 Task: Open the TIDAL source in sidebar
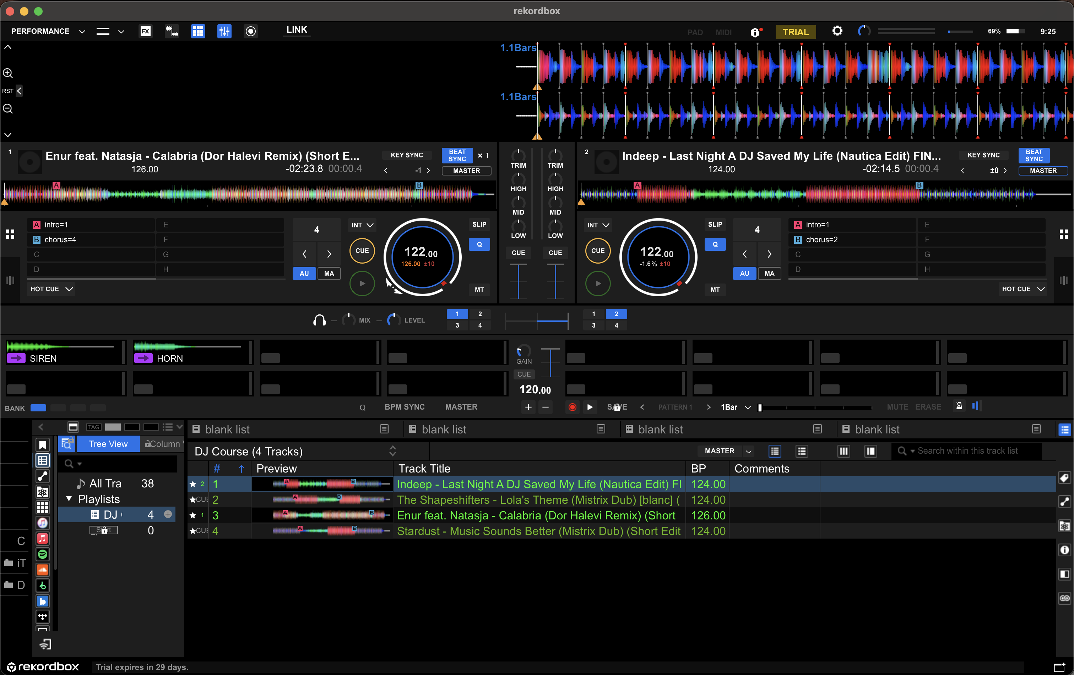point(42,617)
